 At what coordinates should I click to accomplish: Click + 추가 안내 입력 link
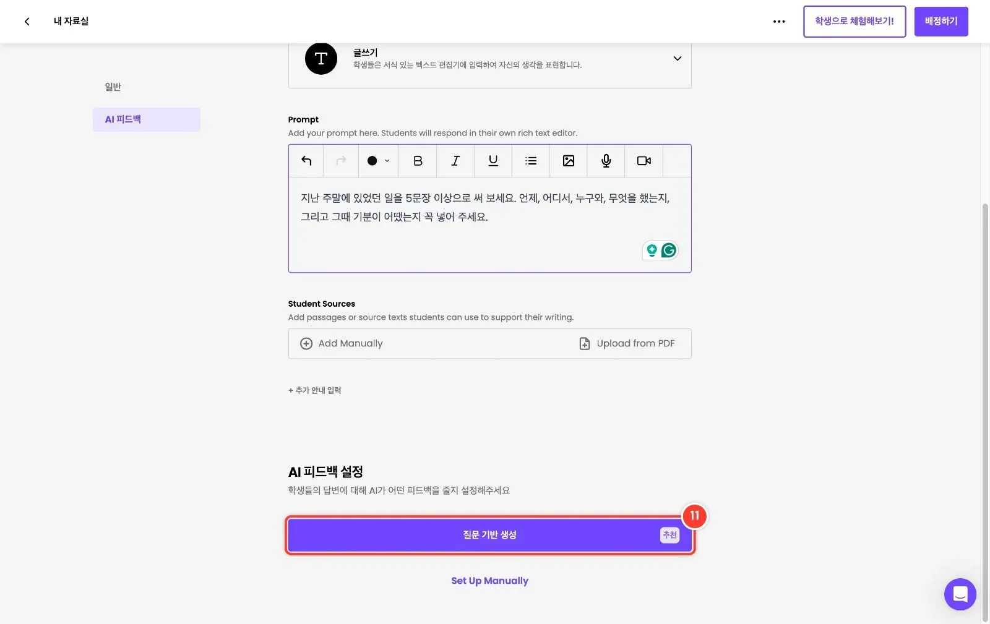[315, 390]
